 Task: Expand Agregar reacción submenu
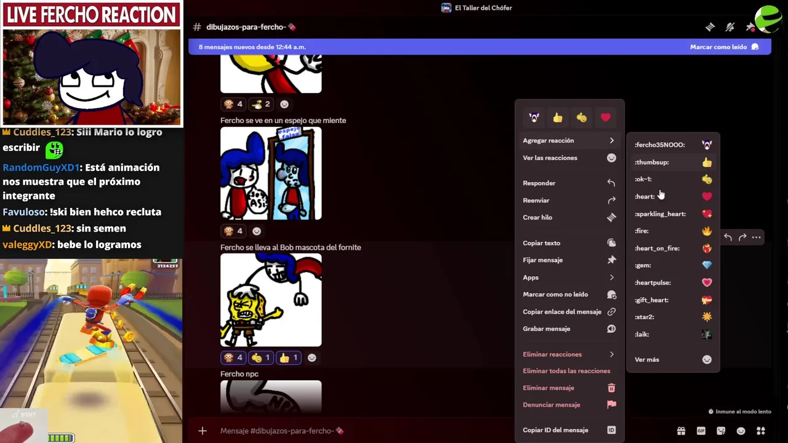point(569,141)
